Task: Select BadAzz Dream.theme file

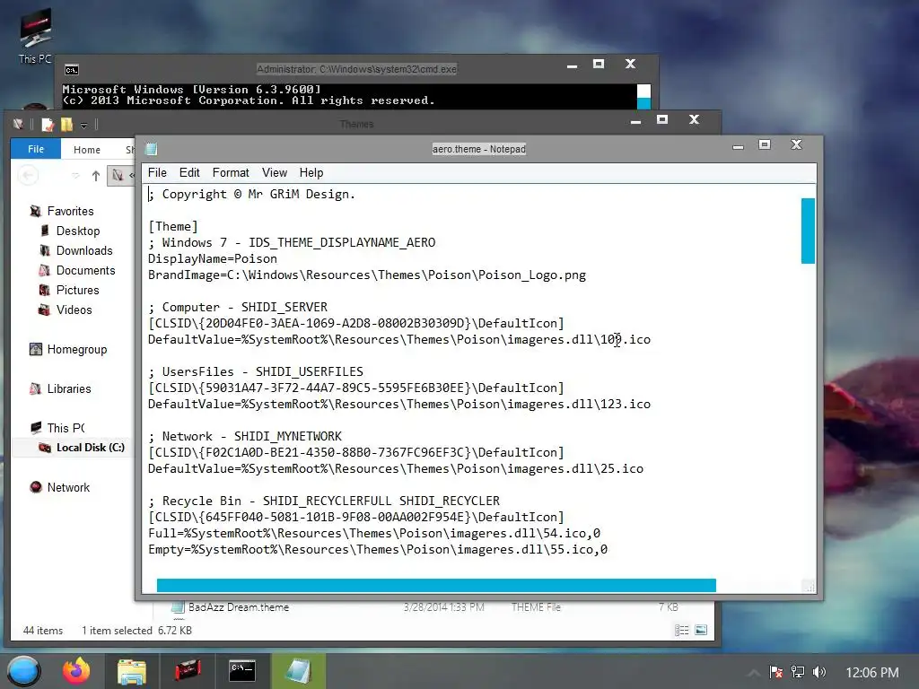Action: pos(238,607)
